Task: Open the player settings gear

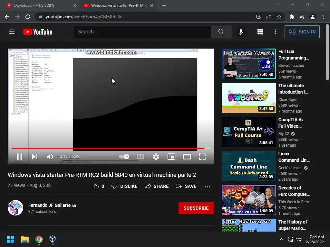Action: click(156, 157)
